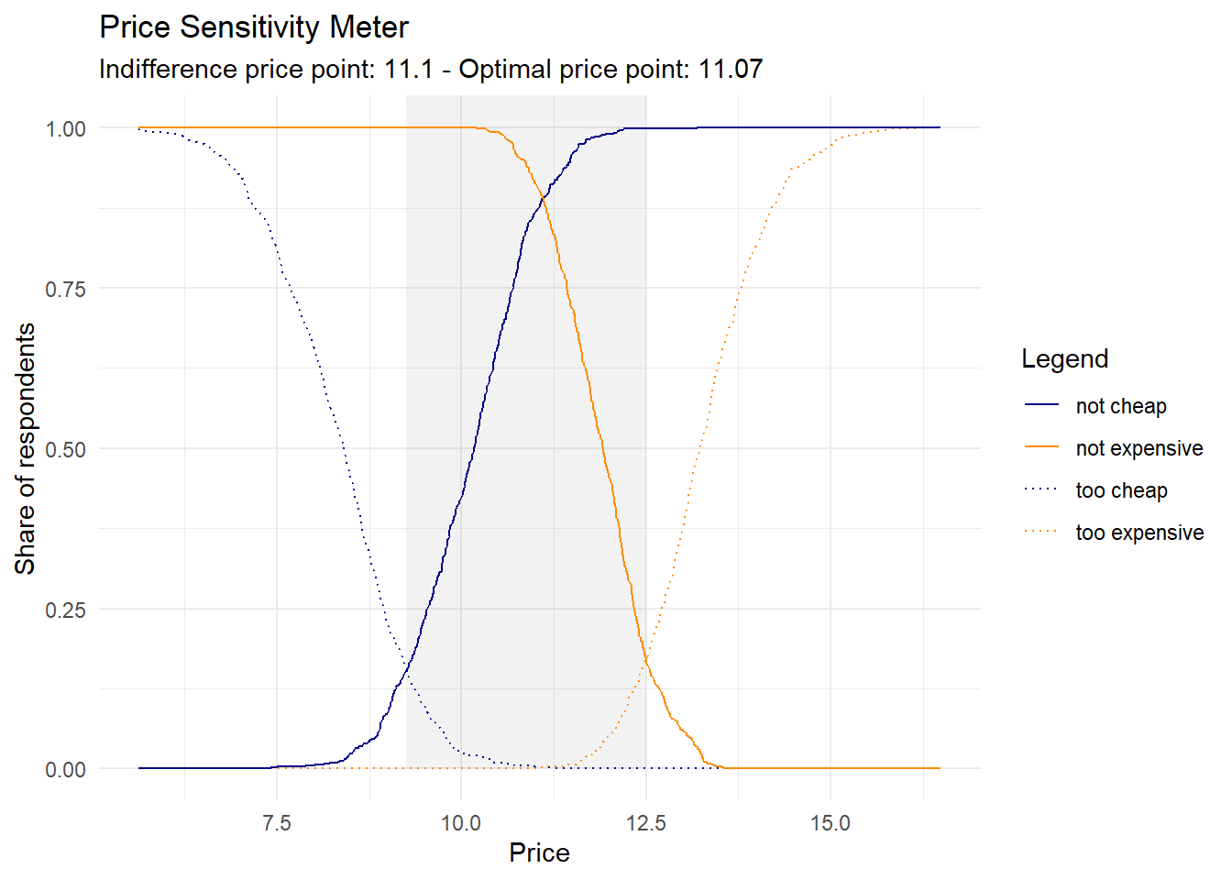Click the solid blue "not cheap" legend line
Viewport: 1232px width, 880px height.
tap(1041, 405)
